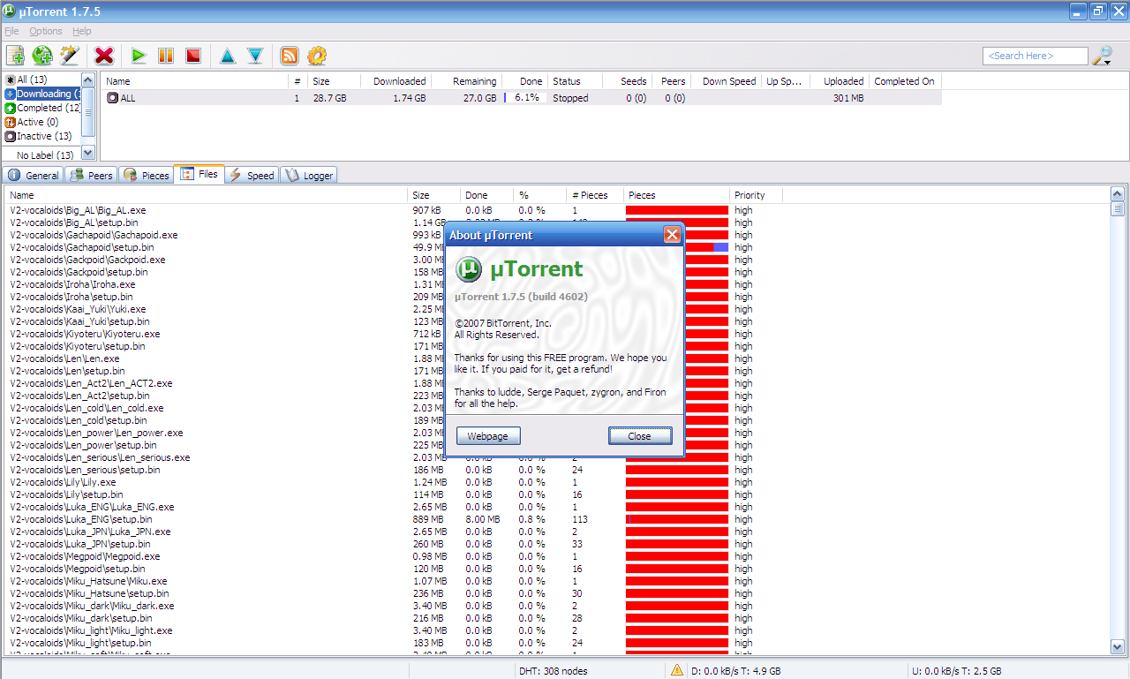Select file V2-vocaloids\Iroha\Iroha.exe
The width and height of the screenshot is (1130, 679).
point(73,284)
